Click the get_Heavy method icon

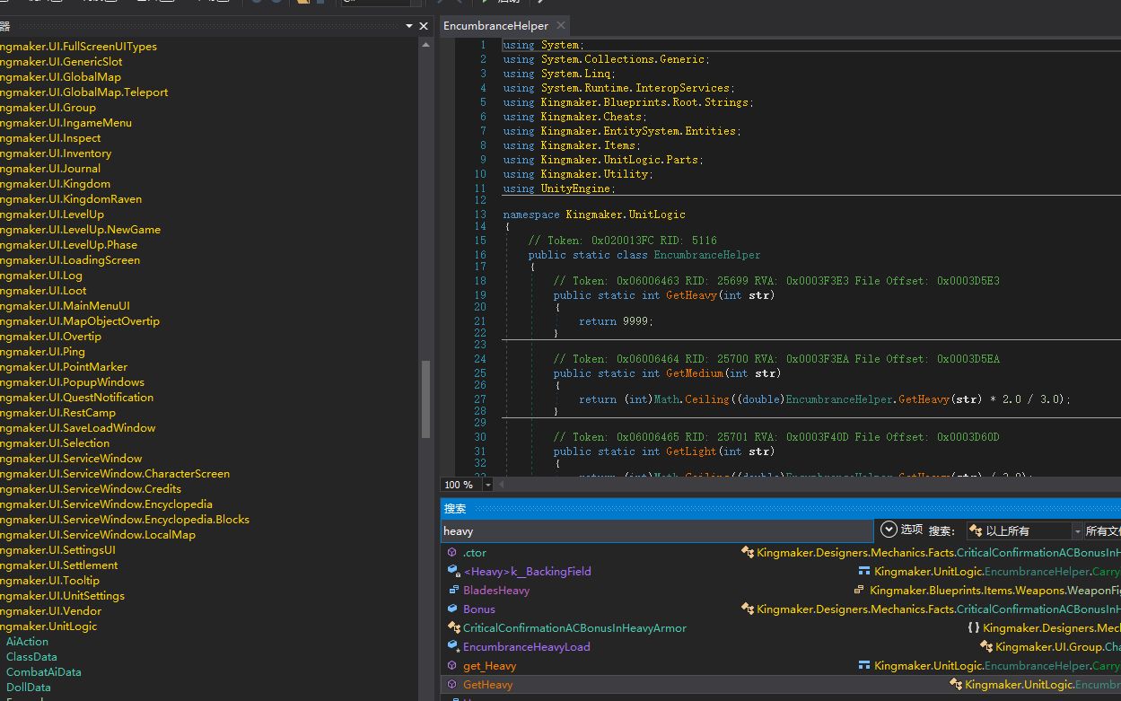(x=451, y=666)
